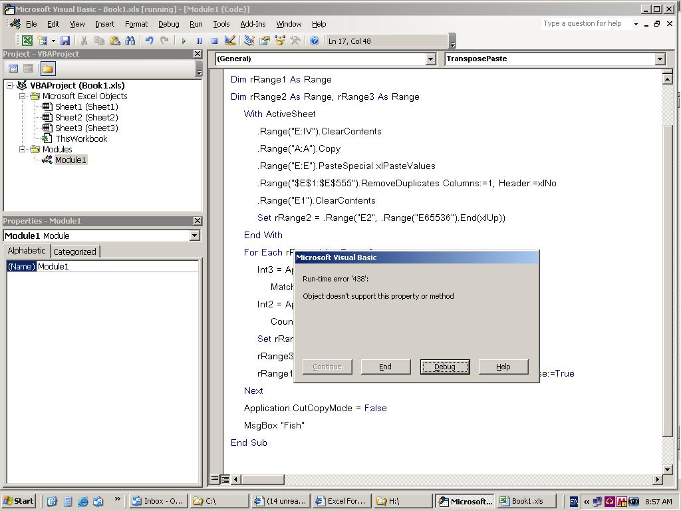Open the Object Browser icon
This screenshot has width=681, height=511.
pyautogui.click(x=280, y=41)
